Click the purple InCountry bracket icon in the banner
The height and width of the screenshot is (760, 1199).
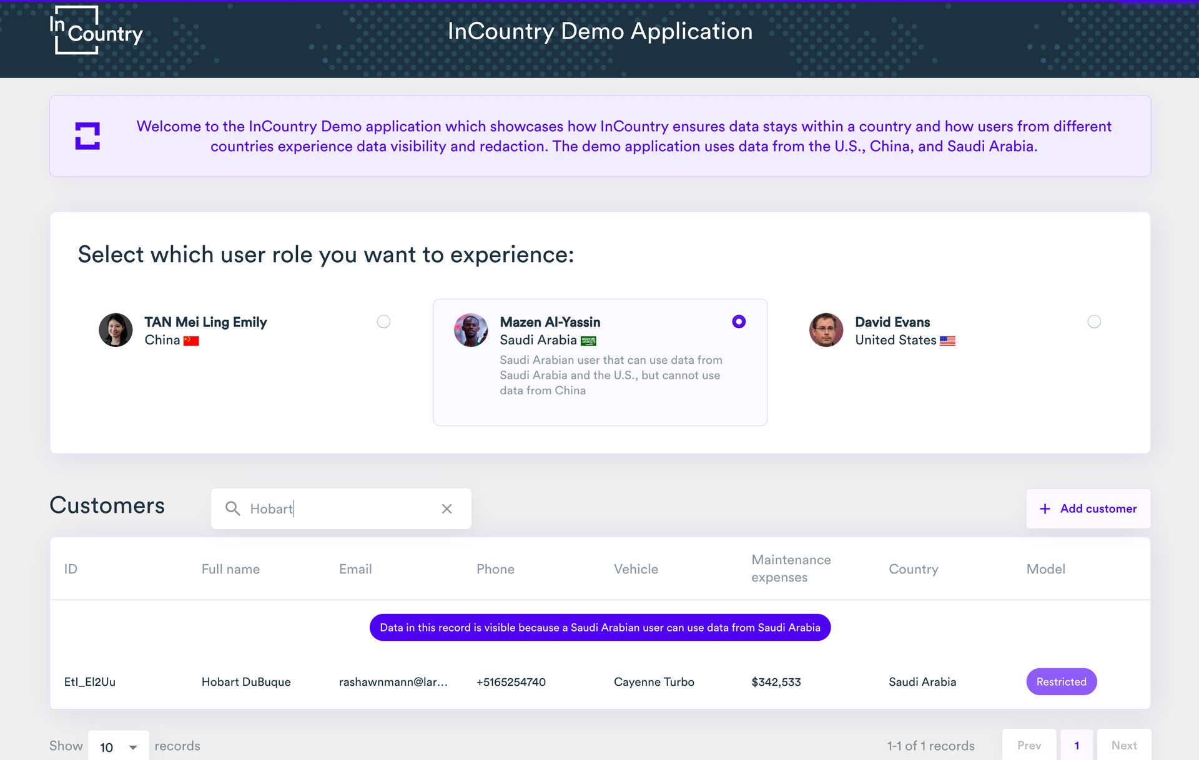(87, 136)
